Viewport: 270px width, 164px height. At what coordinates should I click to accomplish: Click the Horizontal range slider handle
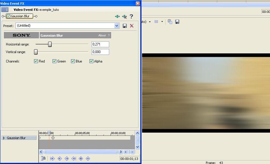tap(50, 44)
